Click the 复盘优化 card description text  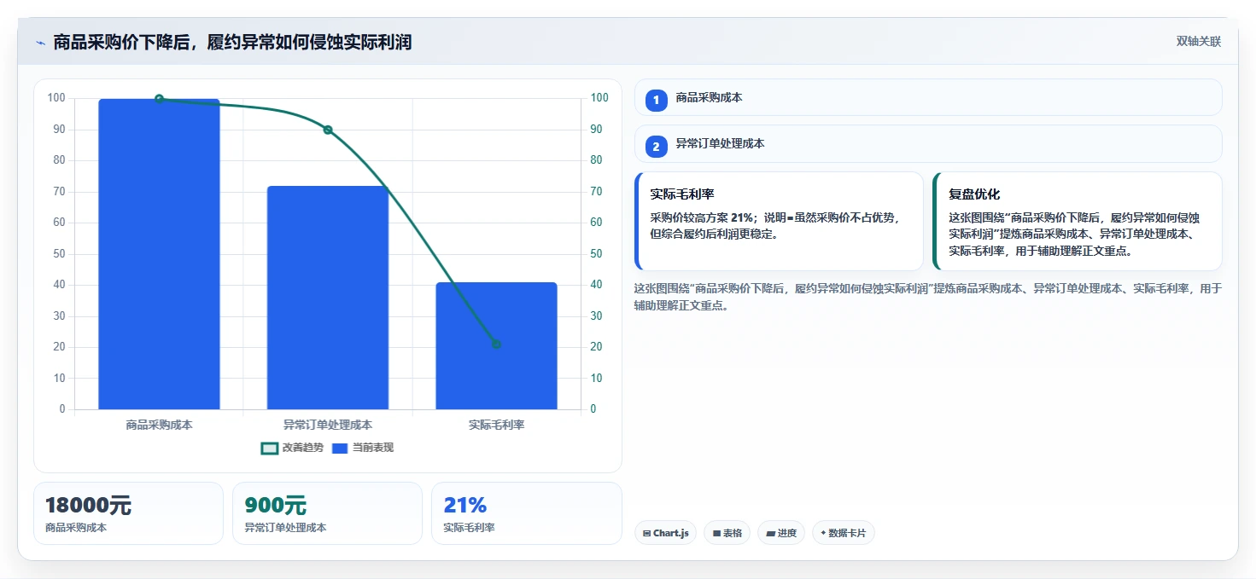[x=1076, y=234]
